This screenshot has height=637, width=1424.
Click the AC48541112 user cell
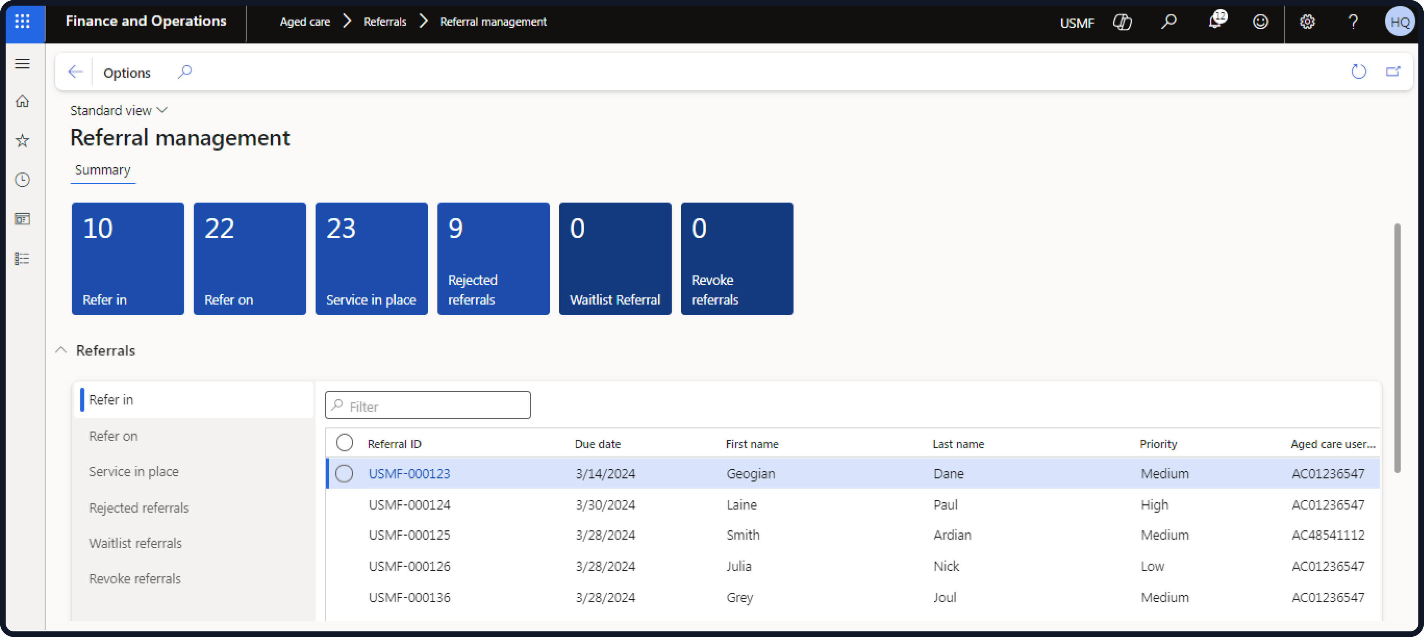pyautogui.click(x=1328, y=535)
